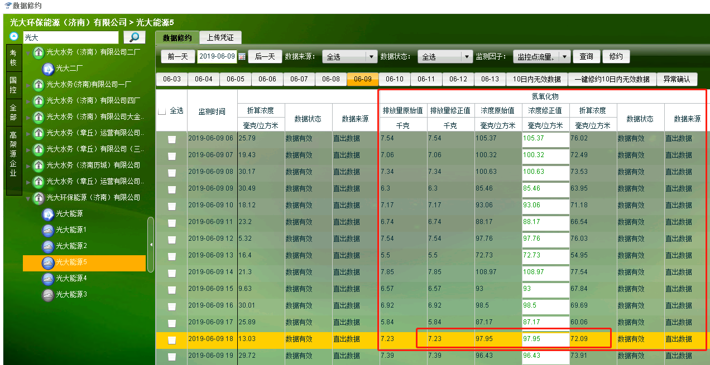Click the 光大能源 water drop icon
710x365 pixels.
coord(49,214)
